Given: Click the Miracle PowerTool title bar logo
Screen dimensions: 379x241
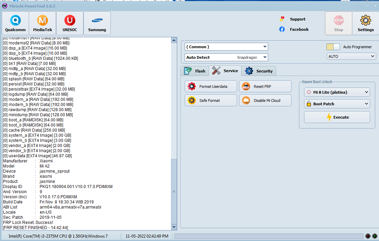Looking at the screenshot, I should [x=4, y=6].
